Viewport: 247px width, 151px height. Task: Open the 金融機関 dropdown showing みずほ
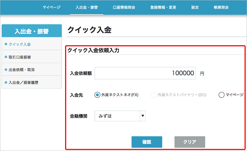[x=117, y=116]
